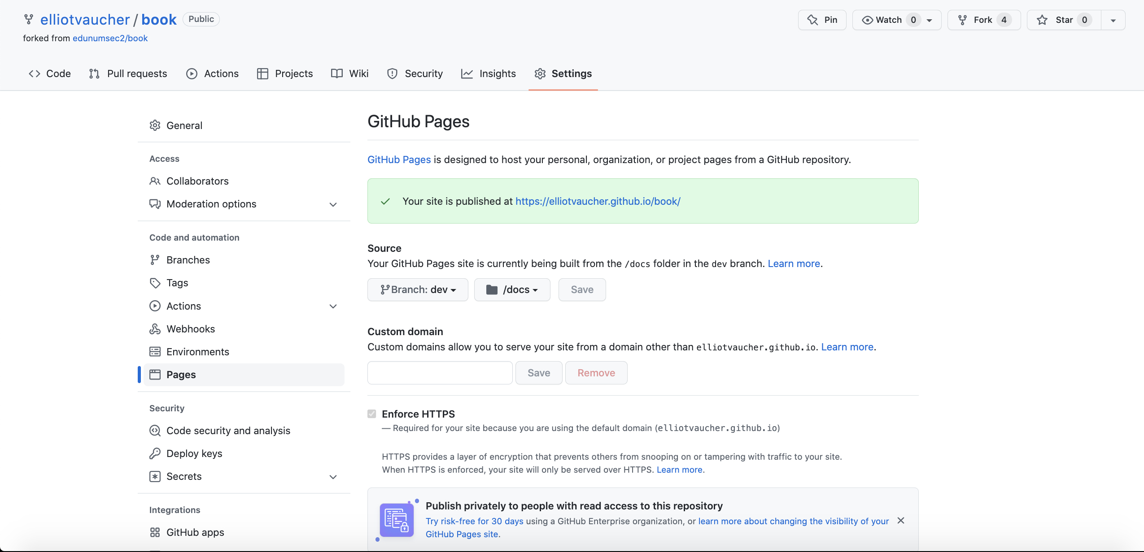Click the Code security shield-search icon
1144x552 pixels.
point(155,431)
